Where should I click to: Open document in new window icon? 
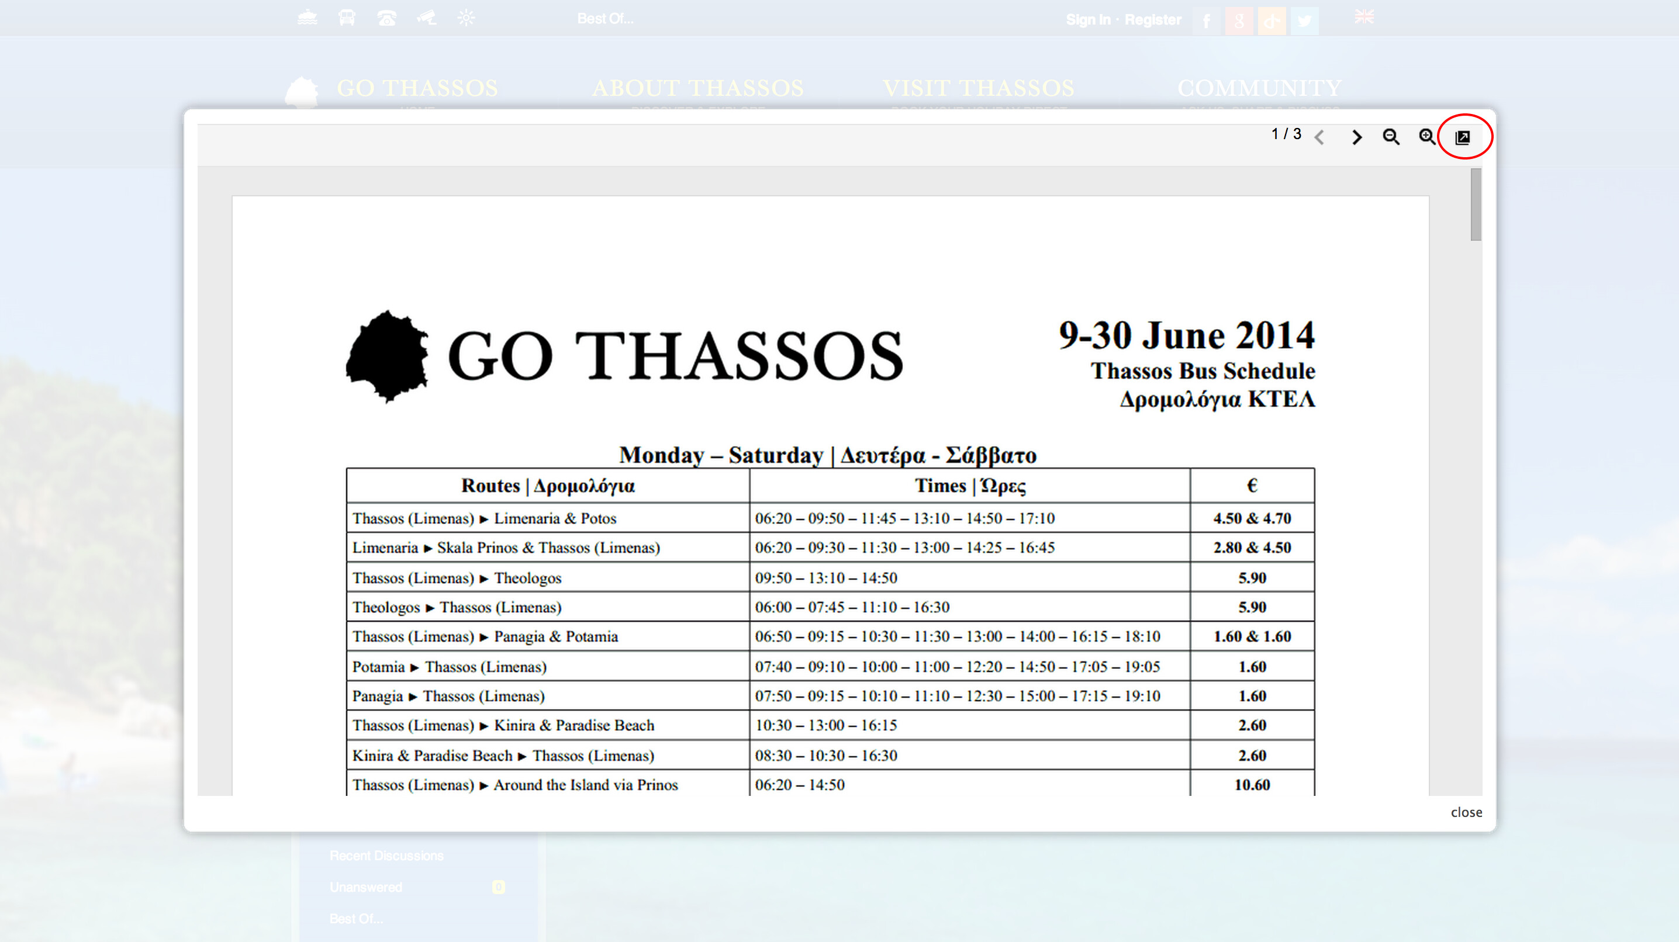[x=1463, y=137]
